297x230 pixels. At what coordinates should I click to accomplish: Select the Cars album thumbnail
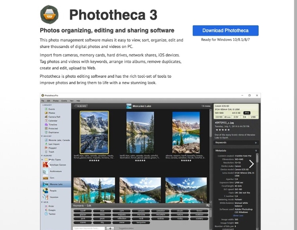[x=45, y=178]
